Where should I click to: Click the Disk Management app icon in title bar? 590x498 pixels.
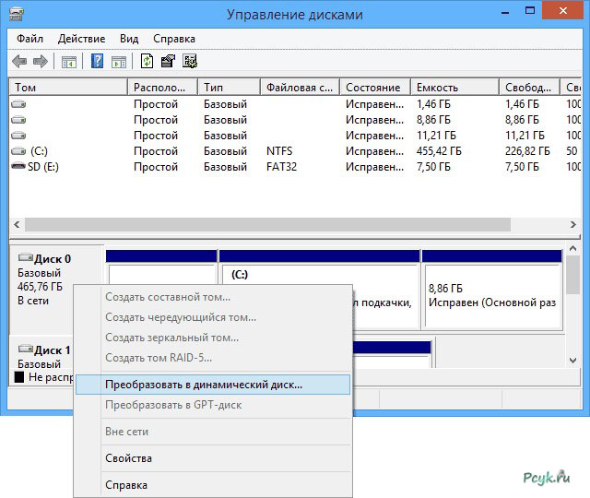[17, 15]
